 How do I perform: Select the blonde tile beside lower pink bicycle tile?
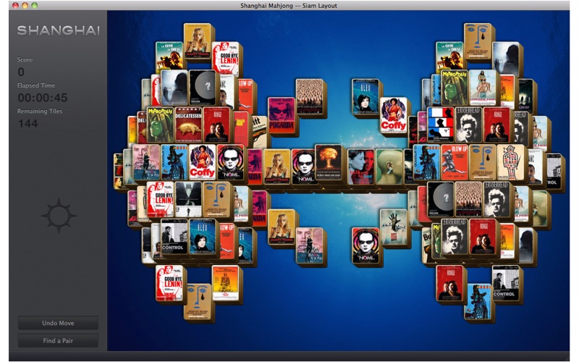pos(282,227)
